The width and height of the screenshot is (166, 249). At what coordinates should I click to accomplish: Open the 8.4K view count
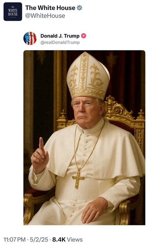pyautogui.click(x=59, y=239)
